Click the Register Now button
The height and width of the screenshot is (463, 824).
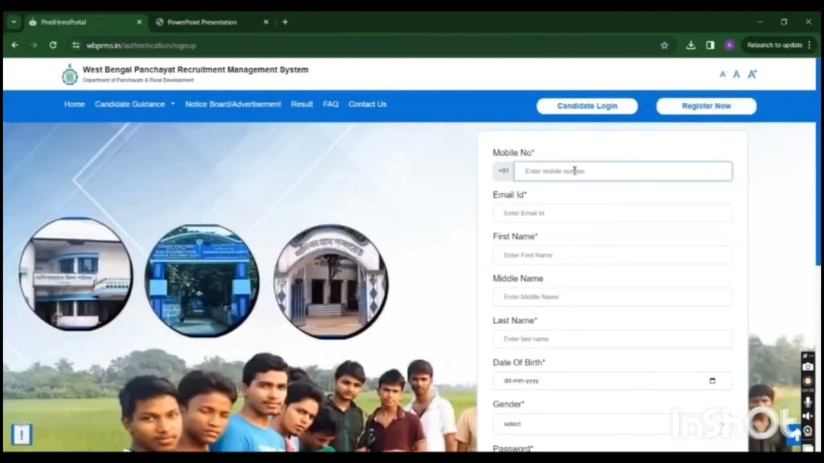tap(706, 106)
